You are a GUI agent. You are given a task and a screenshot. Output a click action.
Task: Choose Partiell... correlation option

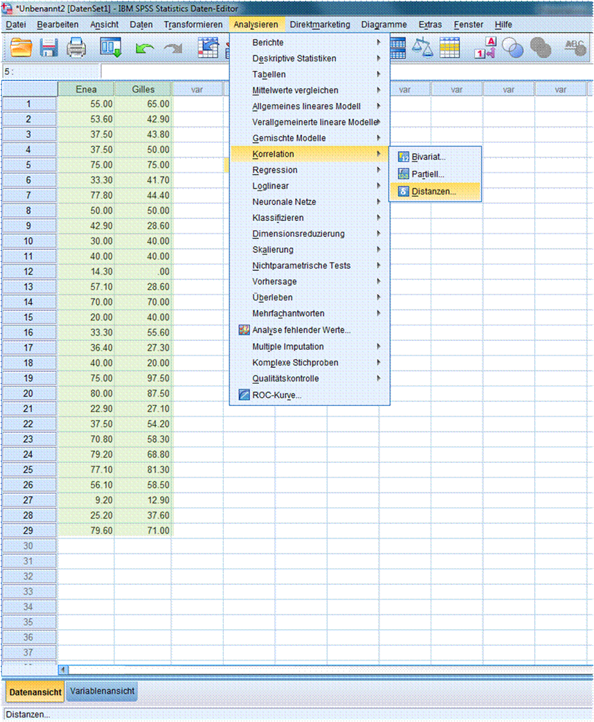435,174
